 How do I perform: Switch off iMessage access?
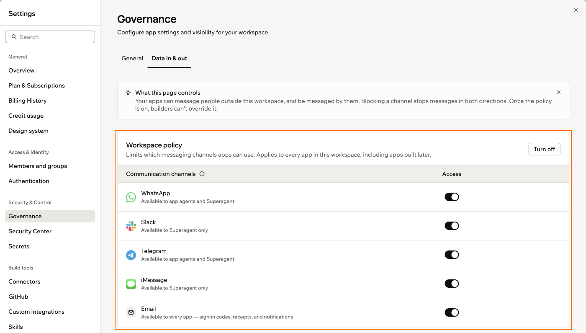click(452, 284)
